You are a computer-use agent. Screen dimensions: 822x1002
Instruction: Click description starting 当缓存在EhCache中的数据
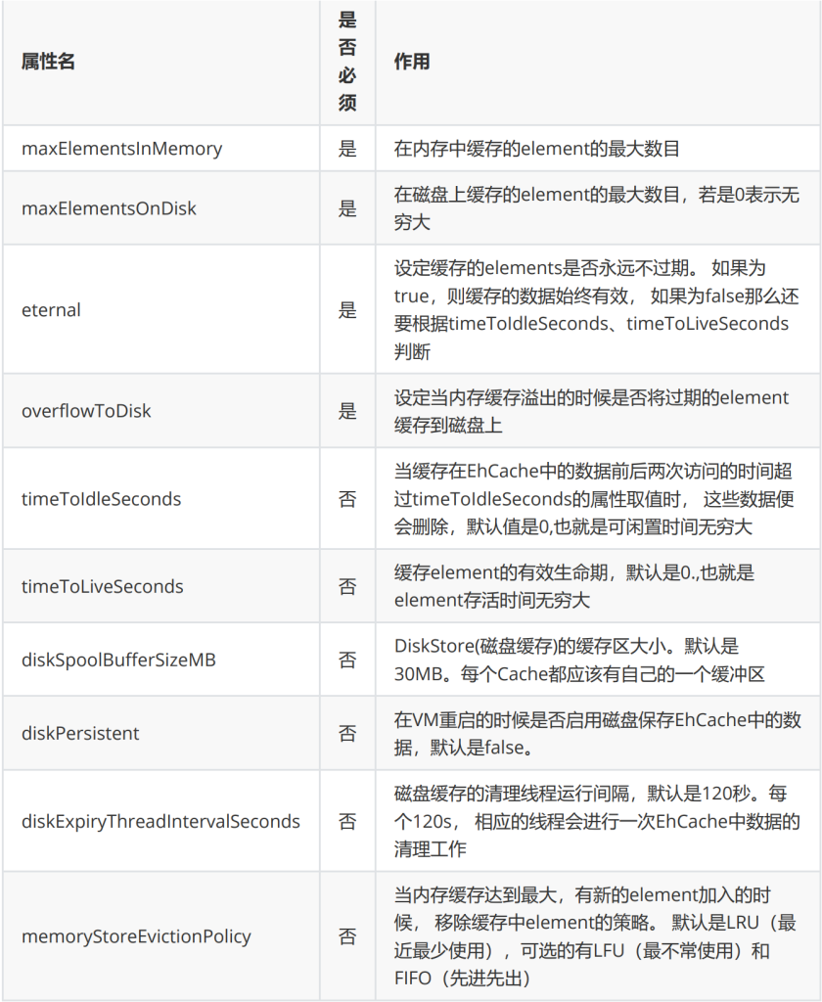tap(594, 498)
